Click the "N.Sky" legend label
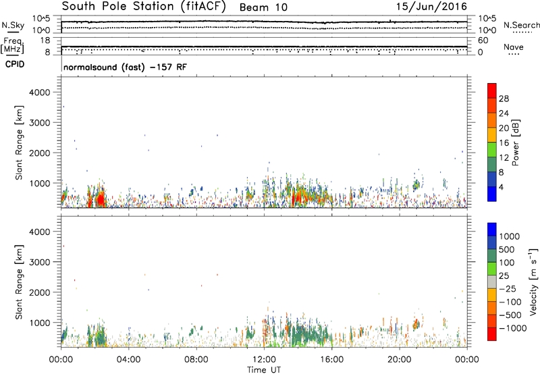The height and width of the screenshot is (374, 540). pyautogui.click(x=13, y=25)
